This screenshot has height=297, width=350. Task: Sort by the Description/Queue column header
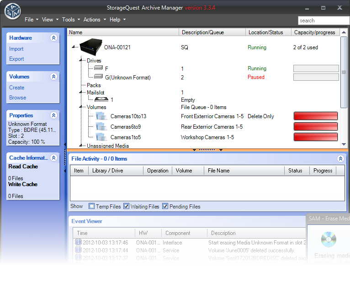[x=212, y=32]
